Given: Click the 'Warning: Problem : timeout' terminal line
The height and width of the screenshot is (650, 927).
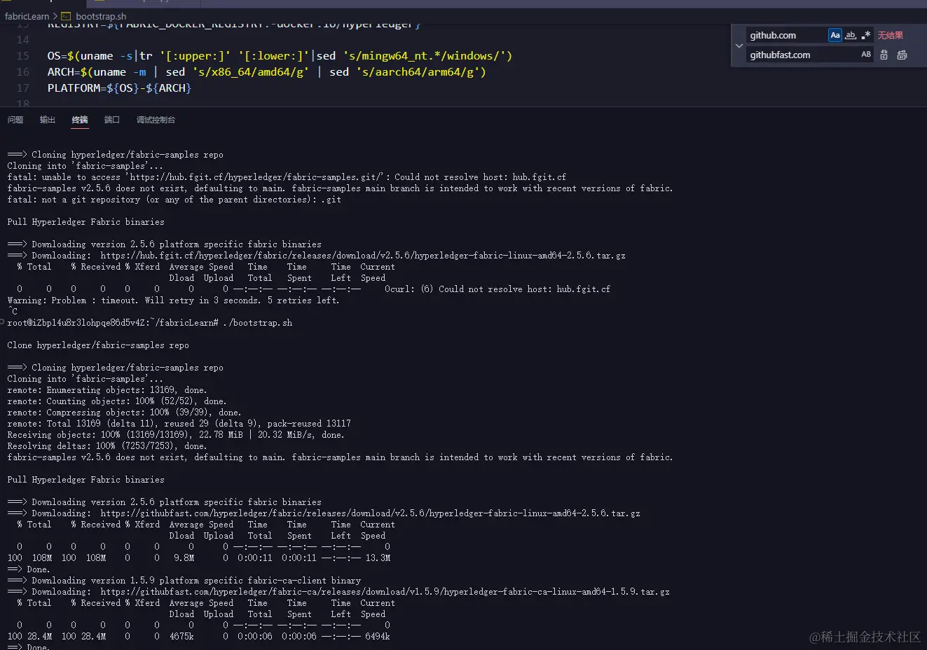Looking at the screenshot, I should point(173,300).
